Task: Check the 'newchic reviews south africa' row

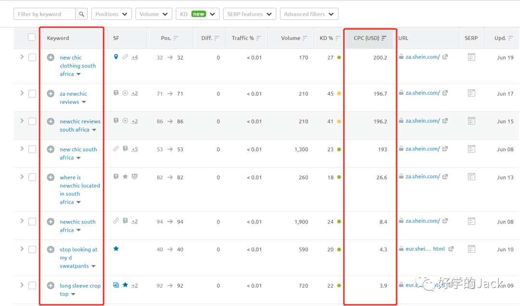Action: click(32, 122)
